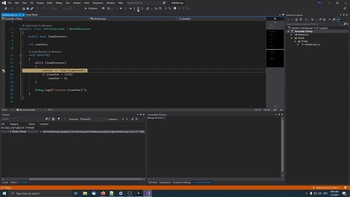Open the Columns dropdown in Threads
The height and width of the screenshot is (197, 350).
pos(113,119)
